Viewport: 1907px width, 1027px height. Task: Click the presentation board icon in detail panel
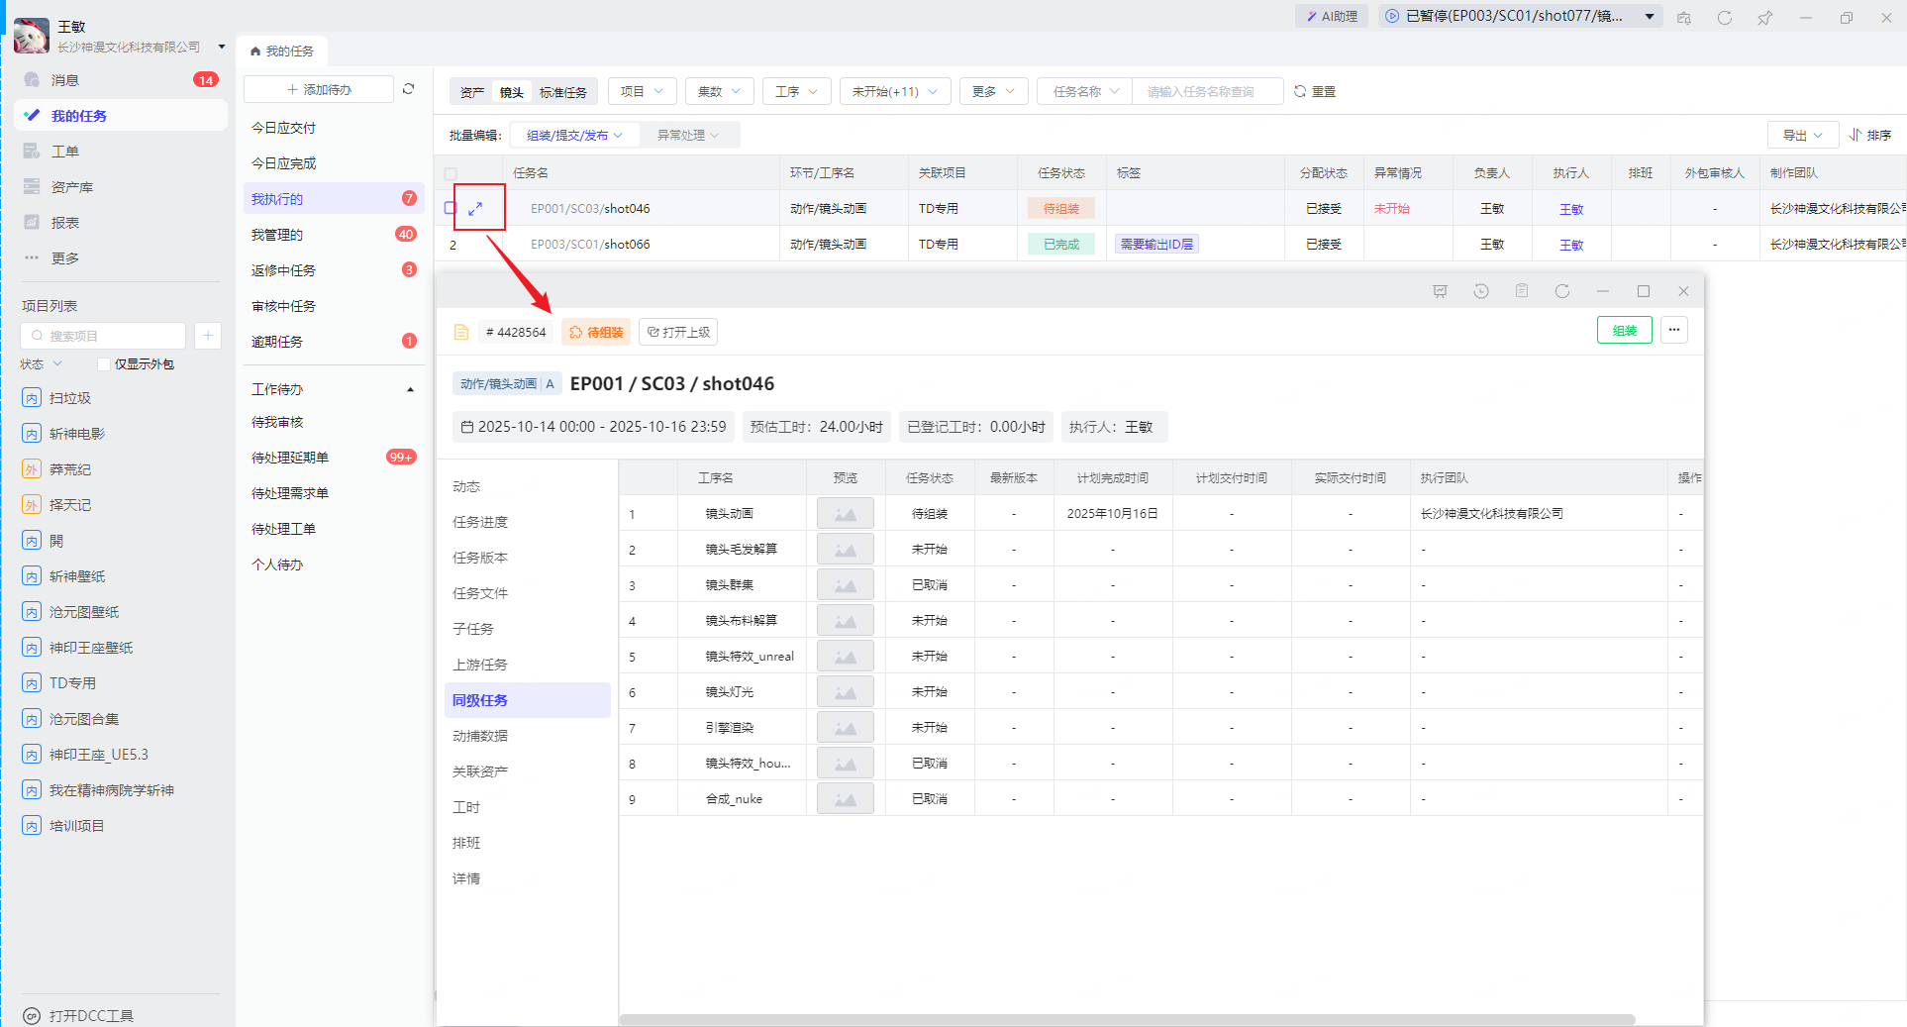(1441, 291)
